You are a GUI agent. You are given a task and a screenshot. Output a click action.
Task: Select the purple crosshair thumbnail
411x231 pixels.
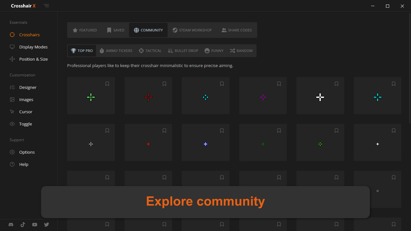tap(263, 97)
